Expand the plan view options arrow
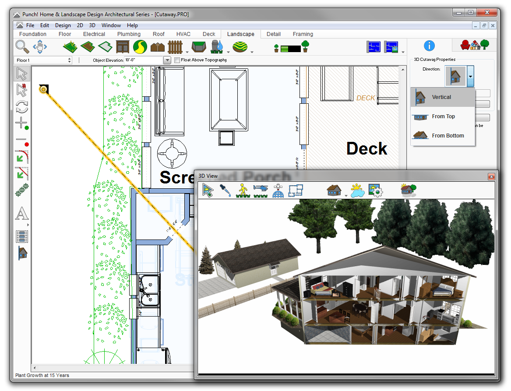 click(x=403, y=52)
